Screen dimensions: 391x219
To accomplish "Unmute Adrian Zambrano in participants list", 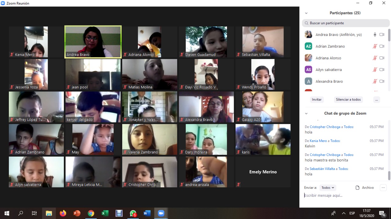I will (375, 46).
